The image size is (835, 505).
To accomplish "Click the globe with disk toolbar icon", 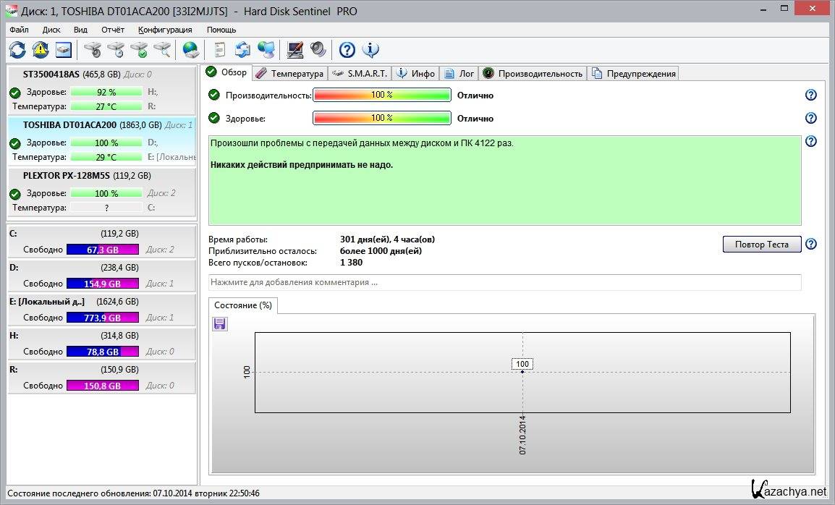I will 191,50.
